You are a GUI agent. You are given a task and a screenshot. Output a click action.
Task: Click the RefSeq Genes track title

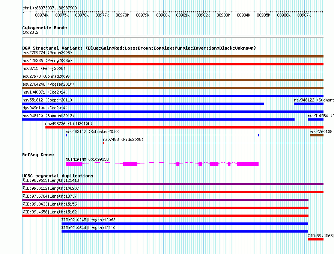[x=38, y=155]
